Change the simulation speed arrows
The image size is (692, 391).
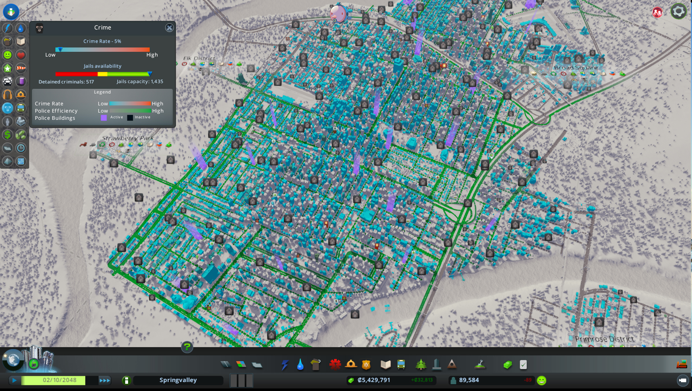[x=105, y=380]
